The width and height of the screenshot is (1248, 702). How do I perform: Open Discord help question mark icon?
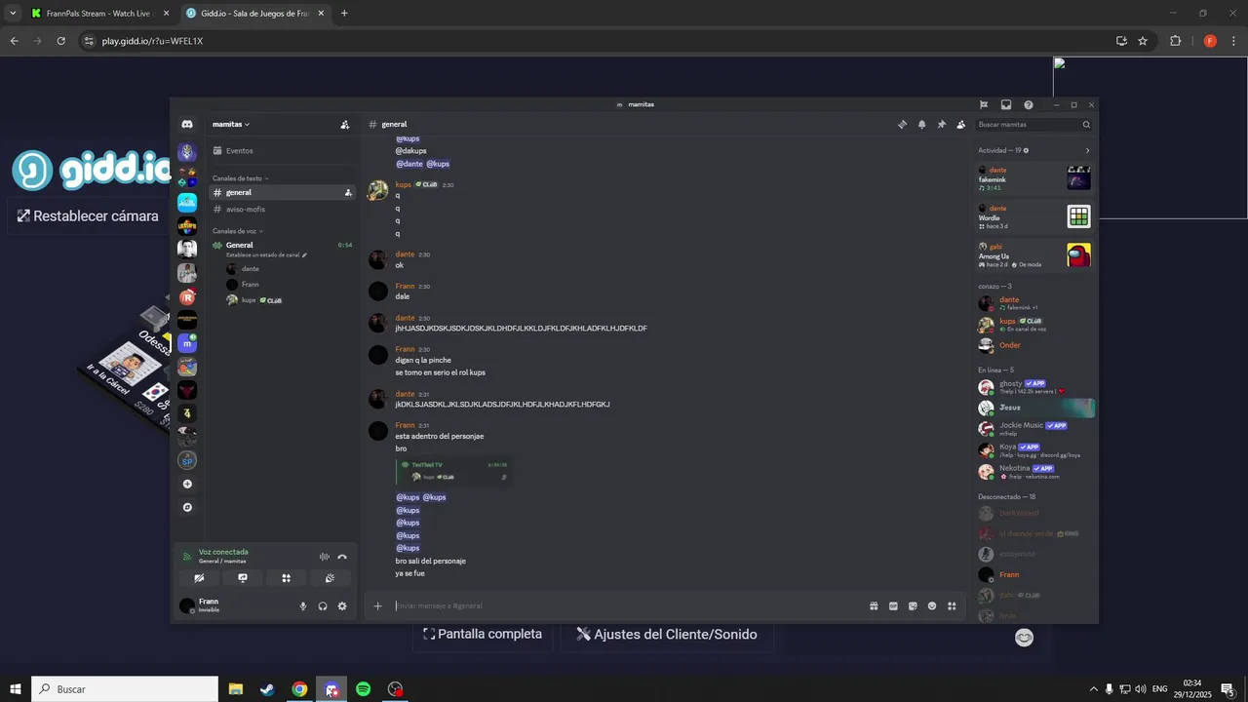(1029, 104)
